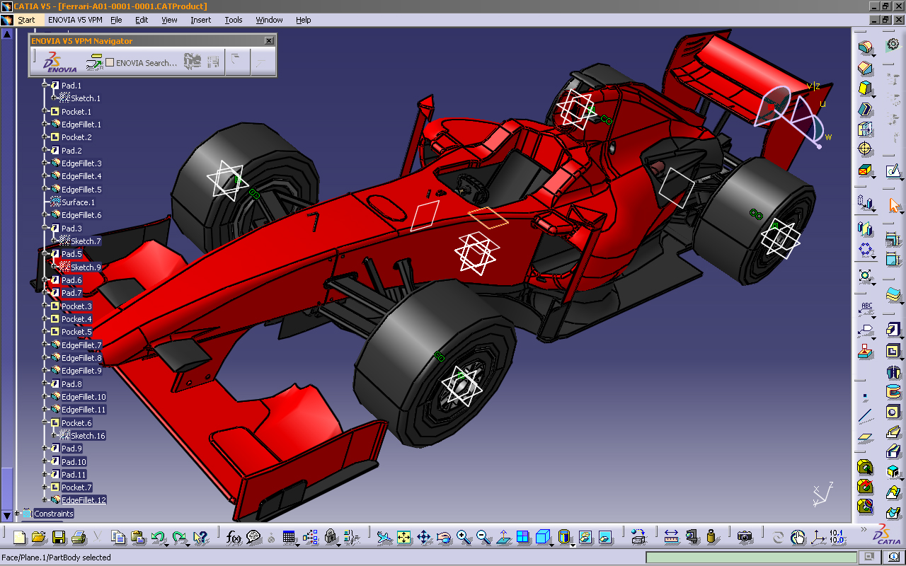Expand the Pocket.7 tree node
The image size is (906, 566).
click(45, 487)
